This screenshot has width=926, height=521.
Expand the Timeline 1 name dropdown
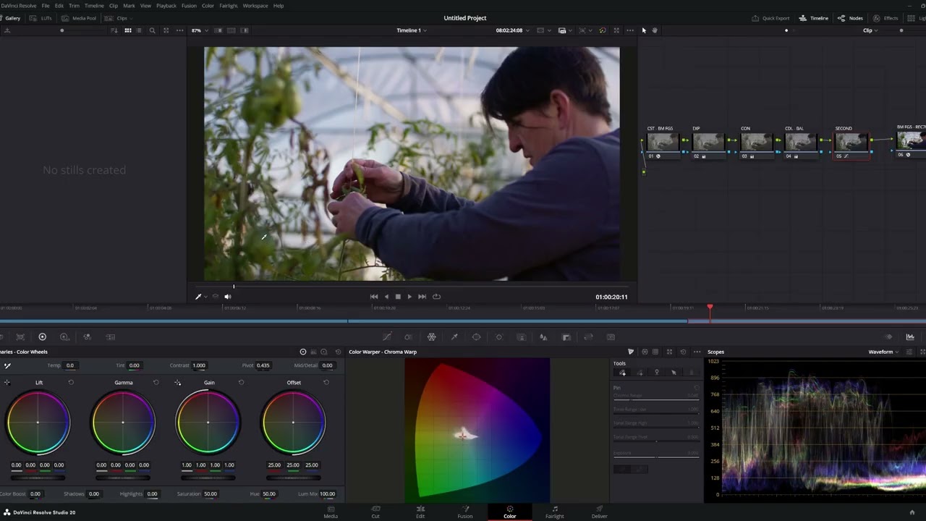[x=412, y=30]
